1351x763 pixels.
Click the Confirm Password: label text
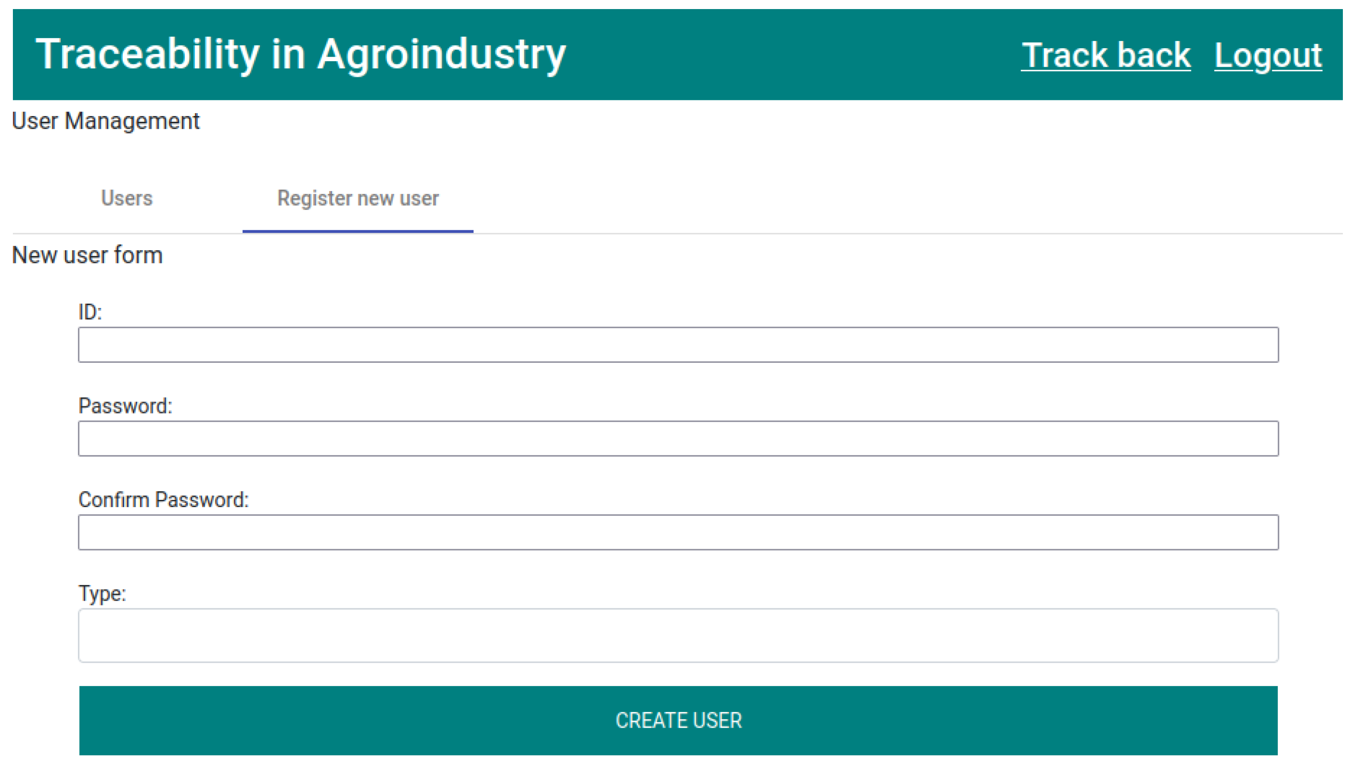(163, 500)
